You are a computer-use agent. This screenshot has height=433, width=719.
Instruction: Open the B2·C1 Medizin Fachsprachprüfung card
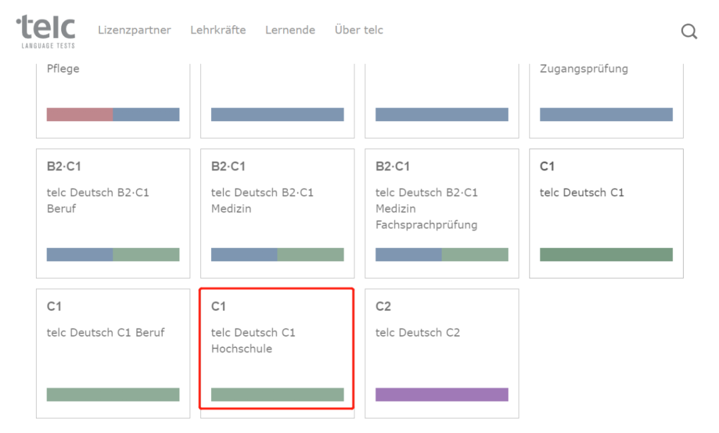coord(442,206)
